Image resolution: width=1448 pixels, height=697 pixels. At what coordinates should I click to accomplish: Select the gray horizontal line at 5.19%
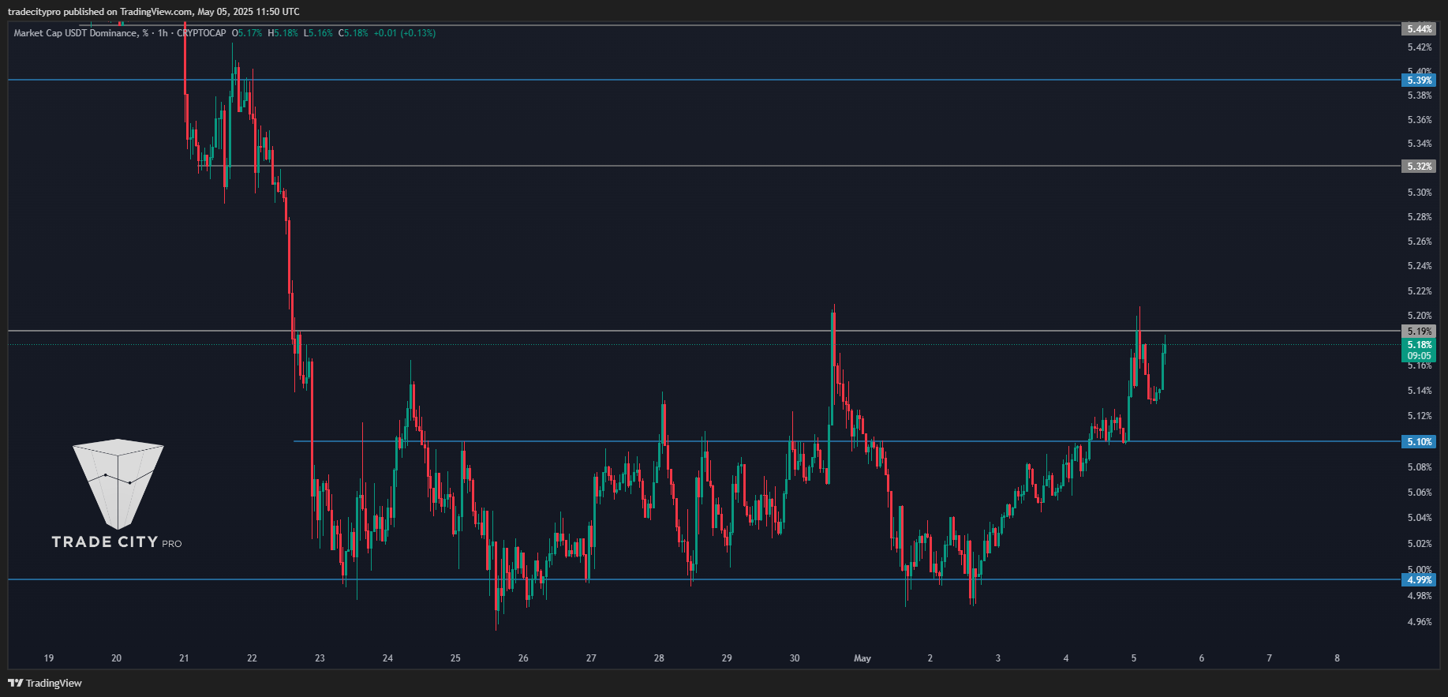tap(705, 331)
